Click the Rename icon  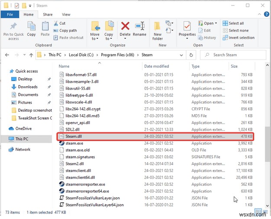(x=140, y=26)
